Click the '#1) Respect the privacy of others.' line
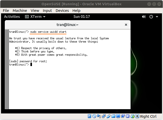Image resolution: width=163 pixels, height=120 pixels. click(41, 48)
